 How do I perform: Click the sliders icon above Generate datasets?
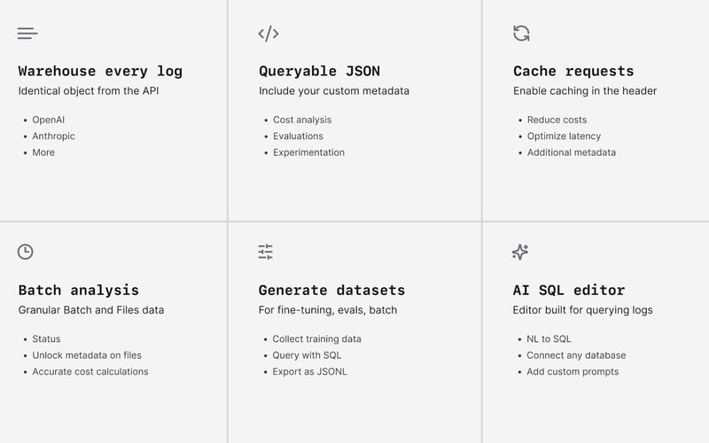pyautogui.click(x=266, y=252)
